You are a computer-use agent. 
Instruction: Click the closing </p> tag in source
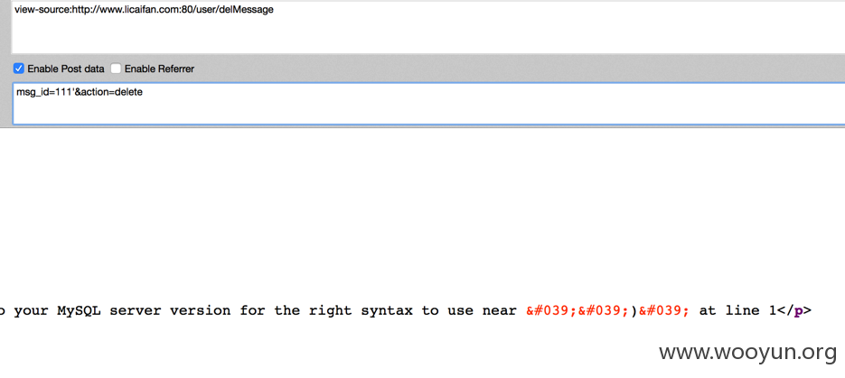tap(793, 310)
